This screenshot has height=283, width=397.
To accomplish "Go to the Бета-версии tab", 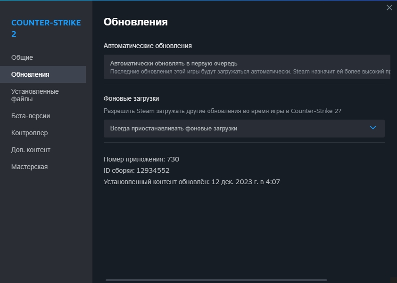I will click(x=31, y=116).
